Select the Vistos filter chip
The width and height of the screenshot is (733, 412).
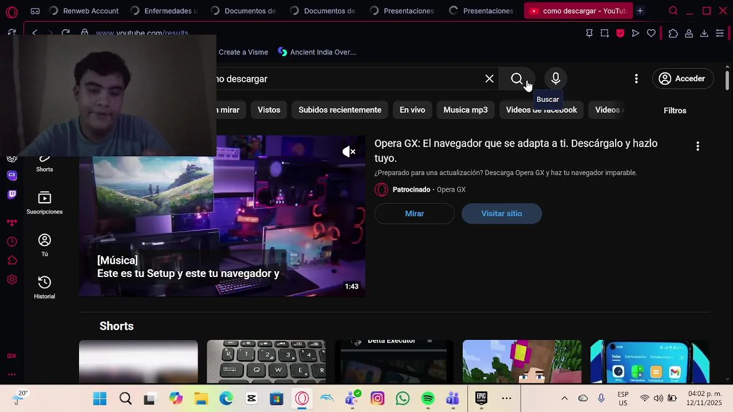click(x=269, y=110)
